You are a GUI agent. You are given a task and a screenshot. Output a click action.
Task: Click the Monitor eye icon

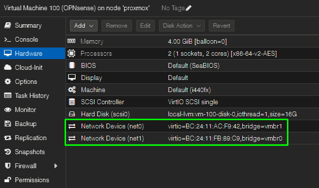8,110
